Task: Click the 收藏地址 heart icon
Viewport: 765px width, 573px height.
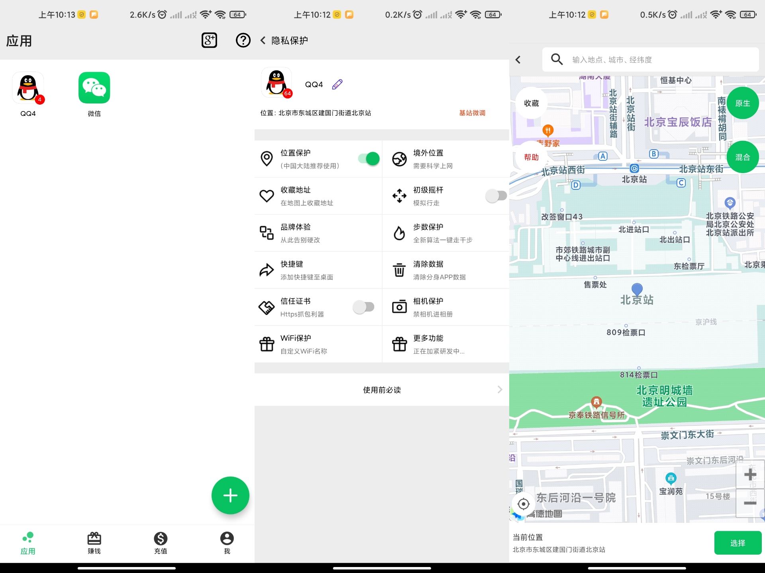Action: point(267,195)
